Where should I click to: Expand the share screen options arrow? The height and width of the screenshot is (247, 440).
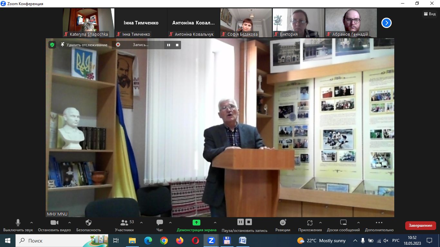[215, 223]
